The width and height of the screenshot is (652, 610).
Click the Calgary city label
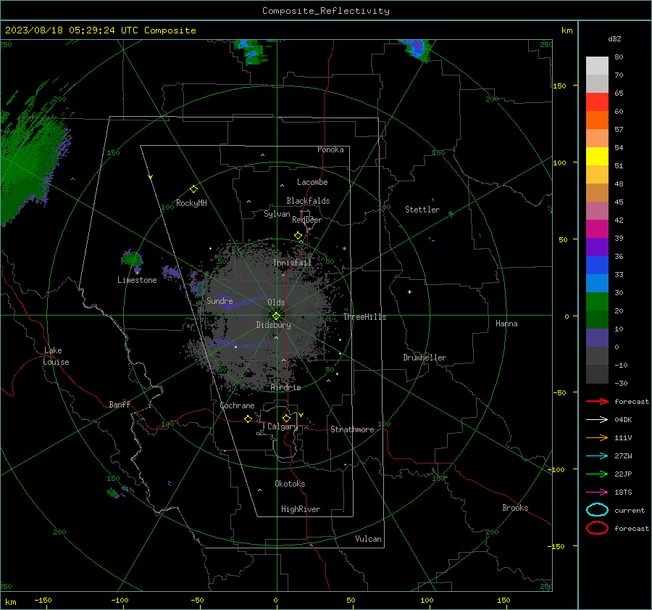pyautogui.click(x=283, y=426)
